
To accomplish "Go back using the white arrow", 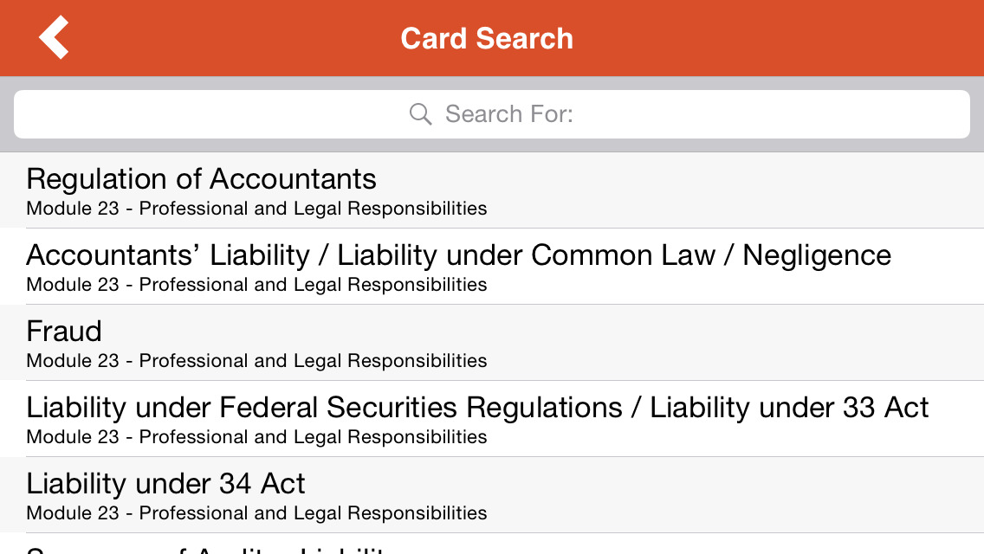I will tap(54, 38).
